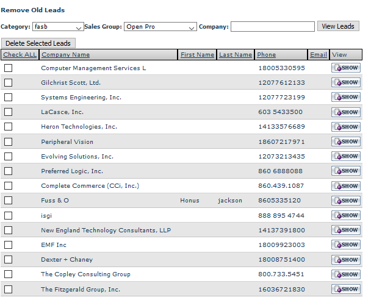Click SHOW icon in isgi row
The image size is (371, 297).
(345, 215)
